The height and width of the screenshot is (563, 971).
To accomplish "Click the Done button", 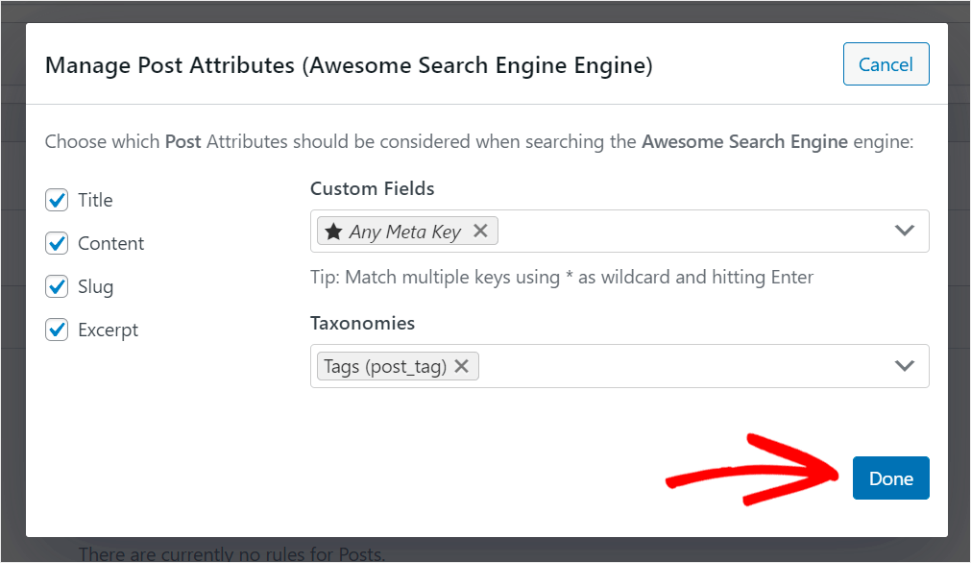I will (890, 478).
